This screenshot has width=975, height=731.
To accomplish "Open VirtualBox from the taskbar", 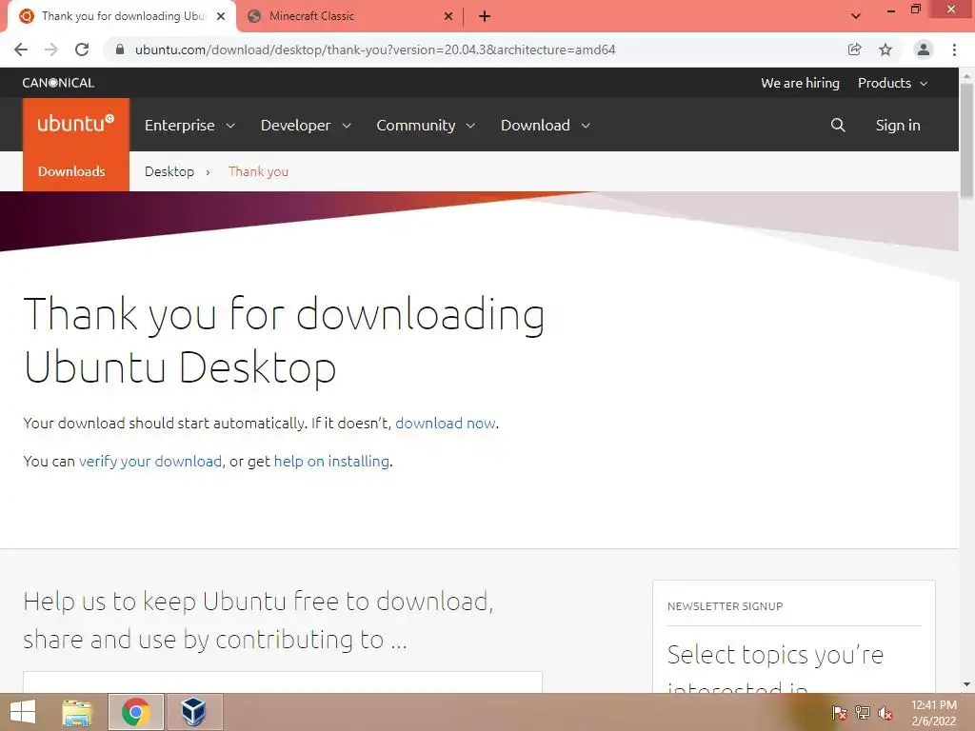I will 193,712.
